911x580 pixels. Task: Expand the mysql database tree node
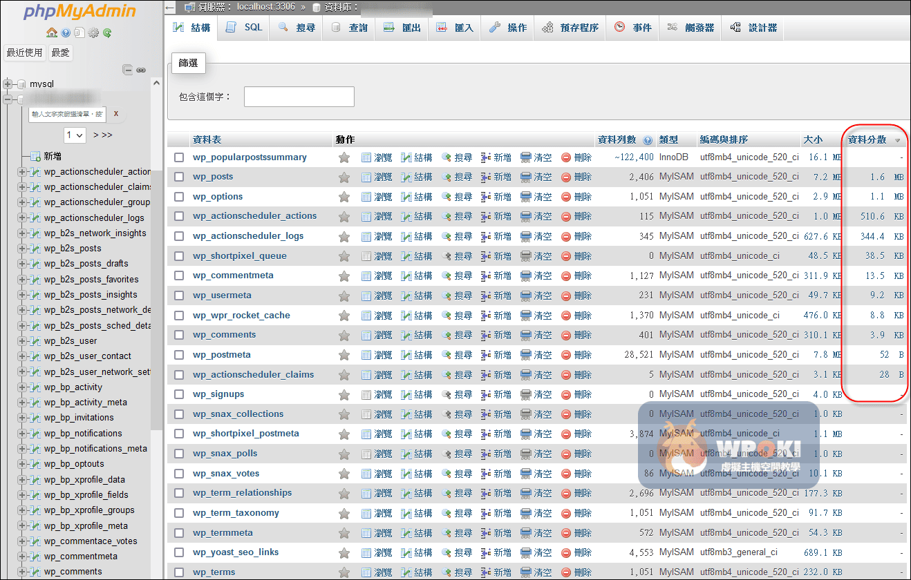(8, 84)
